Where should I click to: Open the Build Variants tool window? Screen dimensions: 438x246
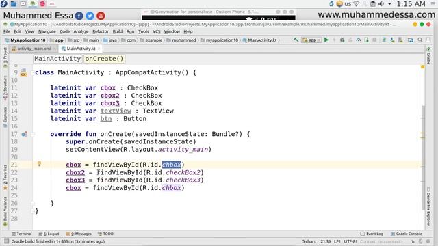(x=5, y=211)
